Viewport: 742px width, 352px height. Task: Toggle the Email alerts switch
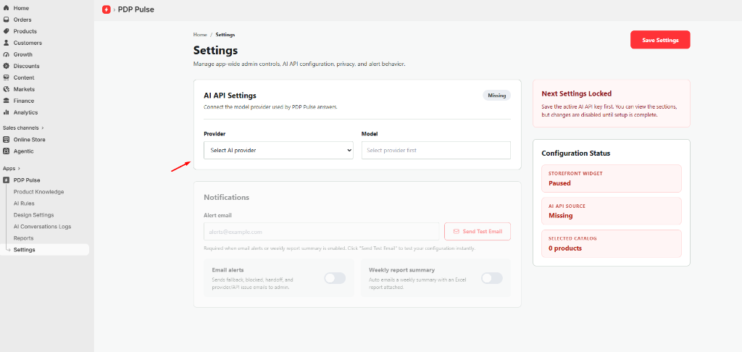pos(335,278)
